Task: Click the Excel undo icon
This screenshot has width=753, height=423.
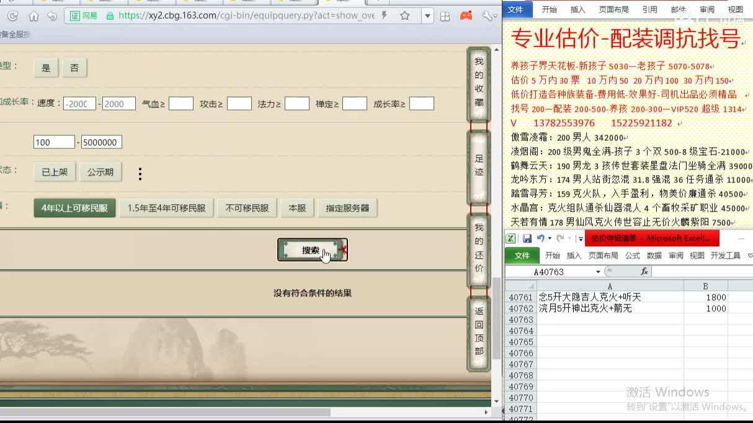Action: pos(540,238)
